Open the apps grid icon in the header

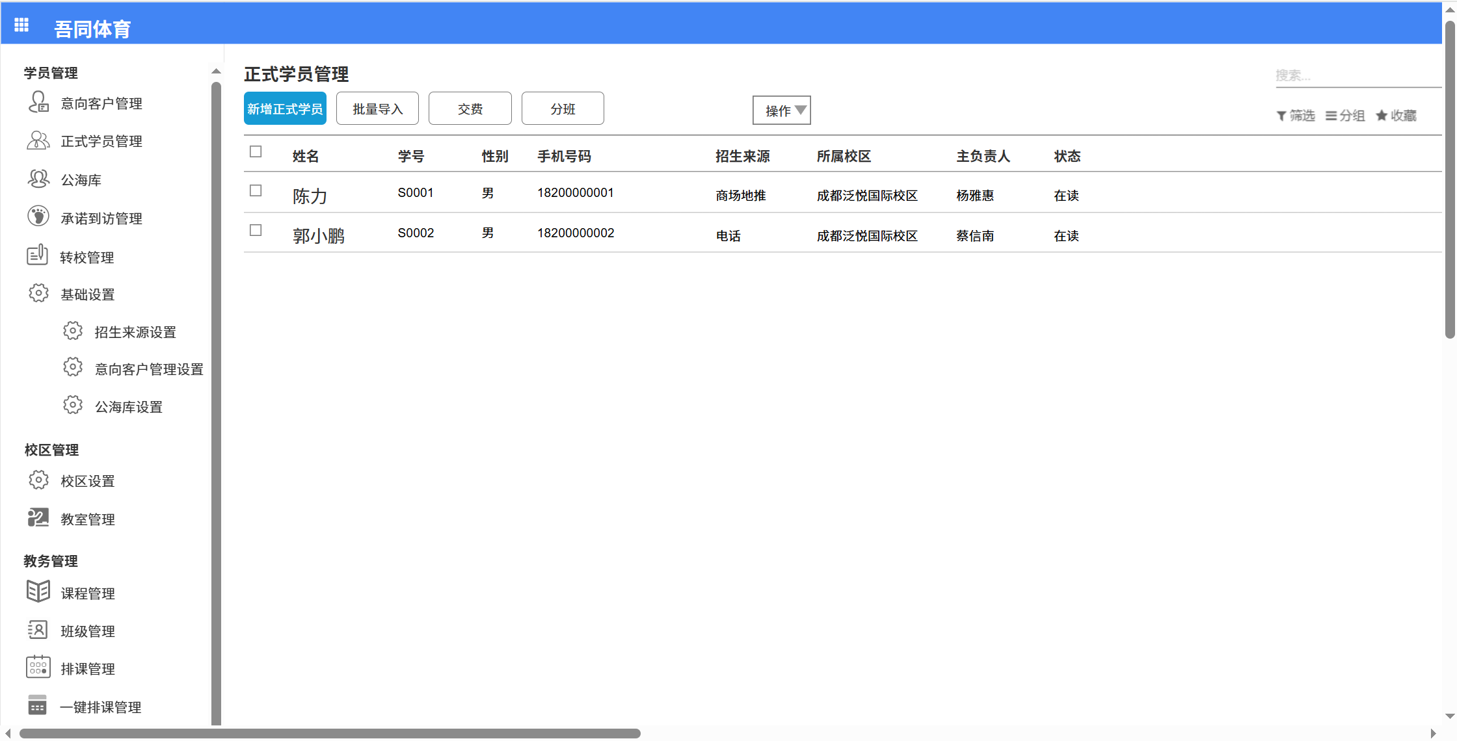point(21,23)
